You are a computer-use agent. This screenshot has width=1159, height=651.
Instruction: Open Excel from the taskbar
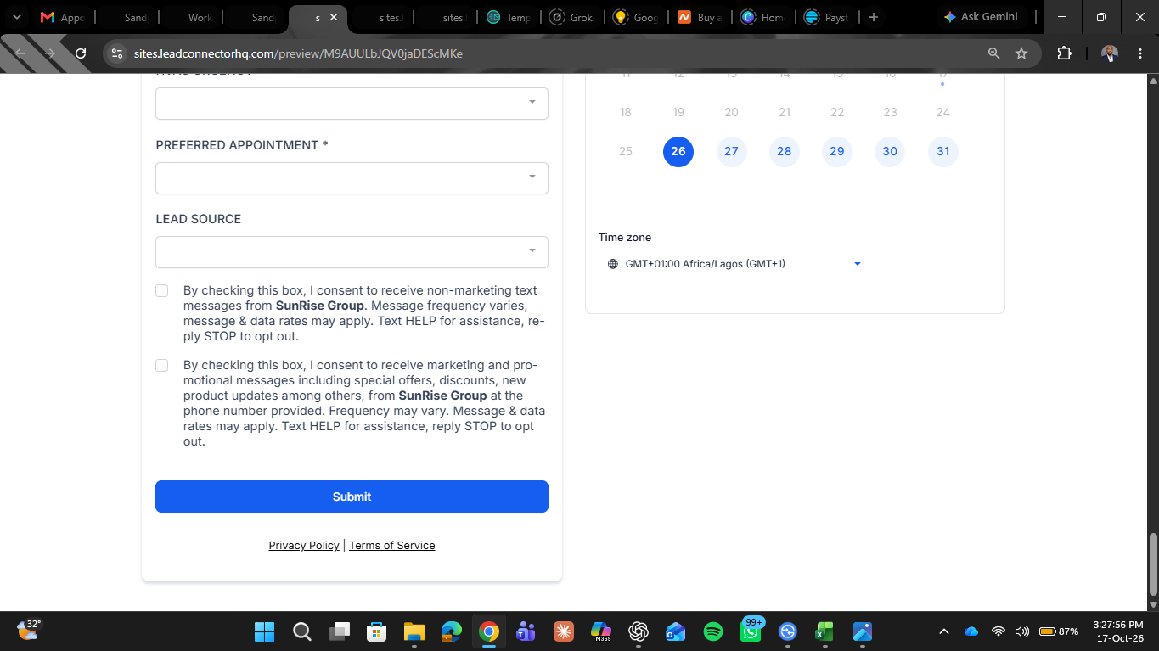(824, 631)
